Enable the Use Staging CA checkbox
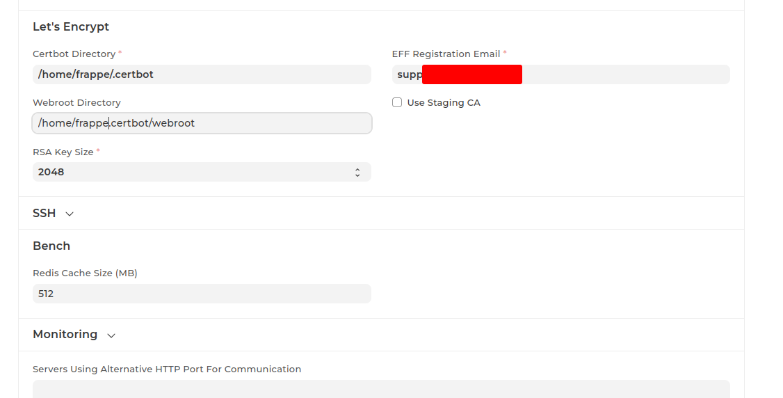The image size is (783, 398). 397,102
